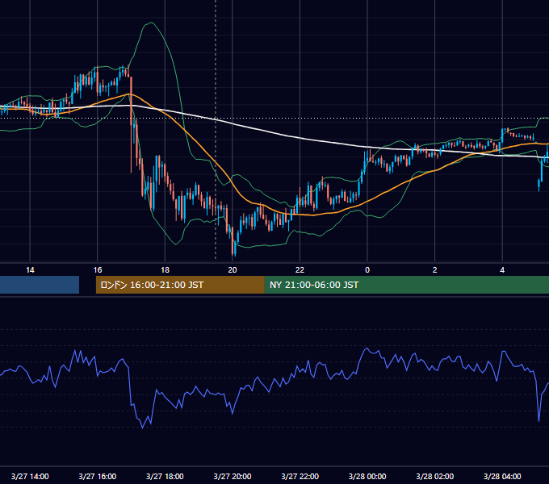
Task: Click the 3/28 04:00 date label
Action: click(x=502, y=476)
